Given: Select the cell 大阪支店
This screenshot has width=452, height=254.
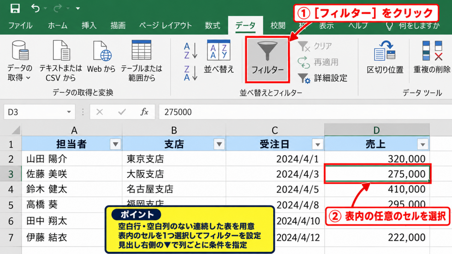Looking at the screenshot, I should point(174,174).
